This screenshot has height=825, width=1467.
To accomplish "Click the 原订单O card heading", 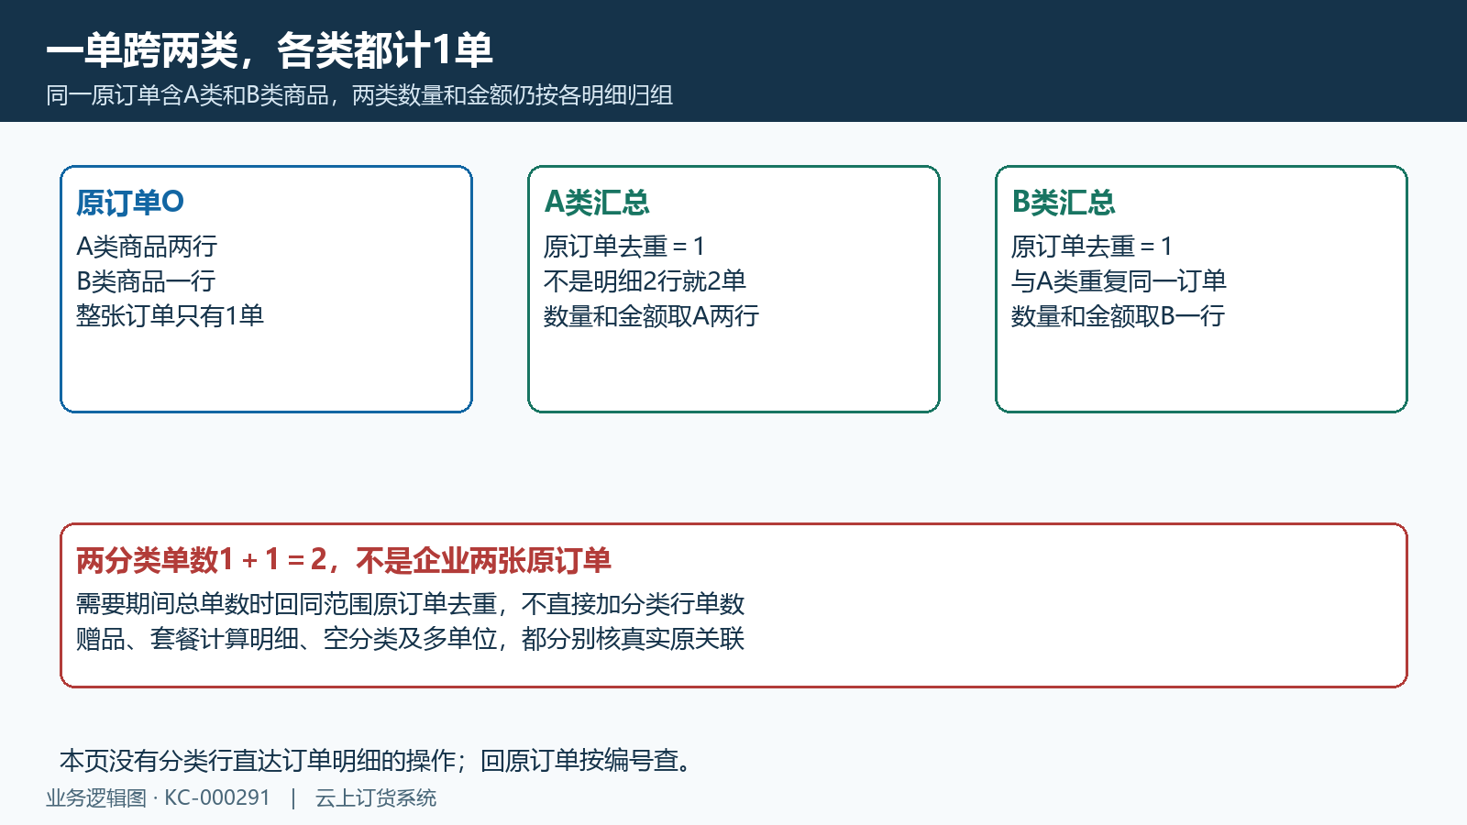I will [130, 203].
